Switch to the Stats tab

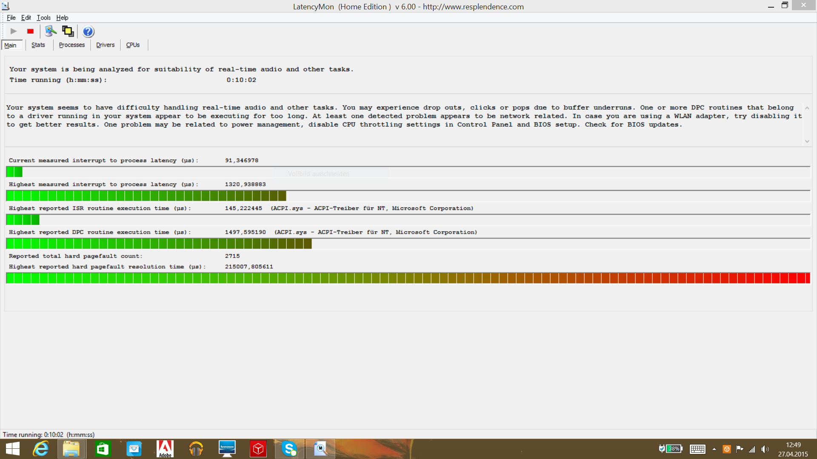click(x=38, y=45)
